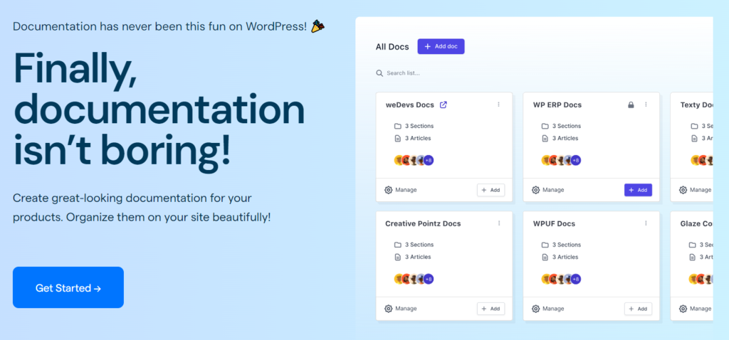This screenshot has width=729, height=340.
Task: Open three-dot menu on Creative Pointz Docs
Action: [499, 223]
